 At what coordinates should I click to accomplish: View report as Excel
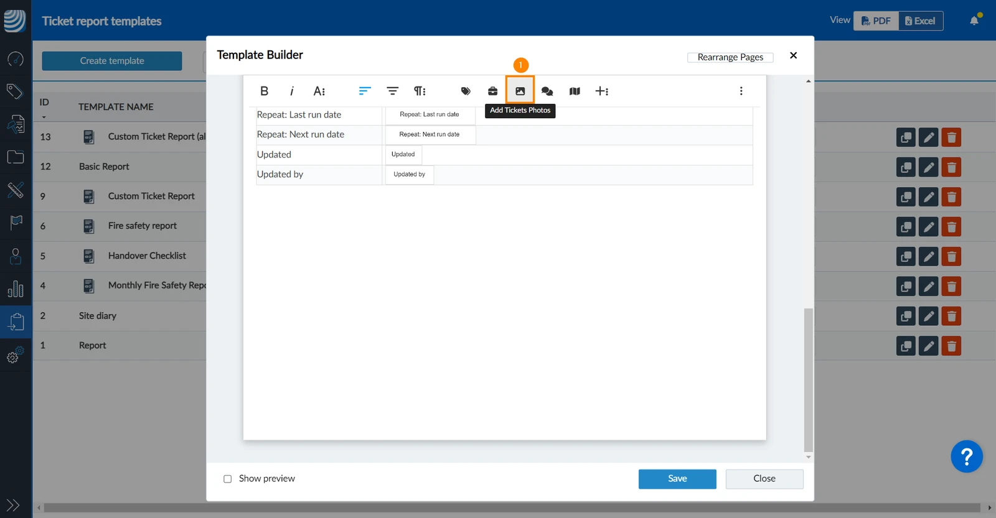tap(921, 21)
